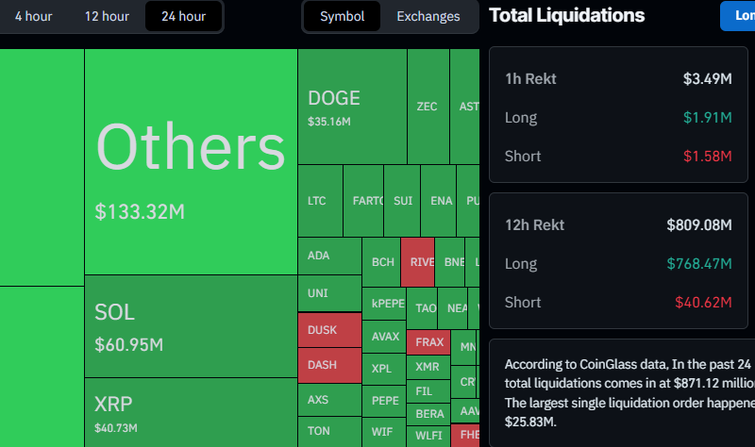
Task: Select the SUI heatmap cell
Action: [x=402, y=201]
